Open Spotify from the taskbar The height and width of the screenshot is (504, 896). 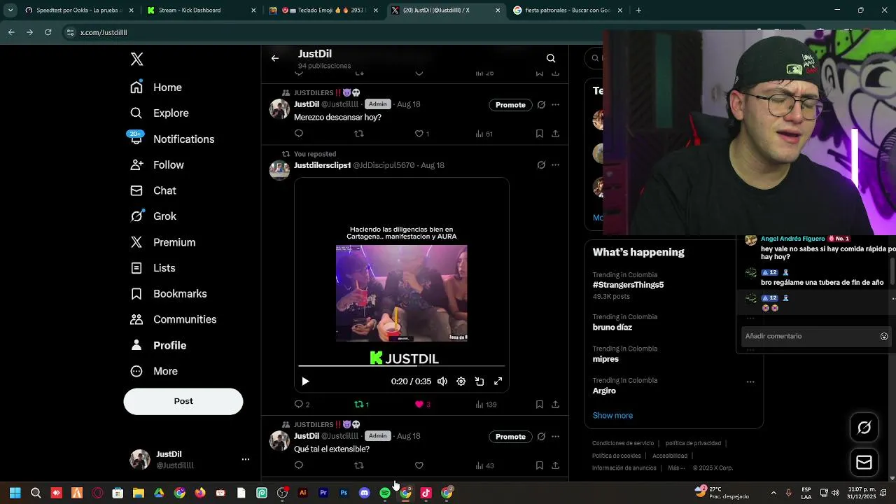pyautogui.click(x=385, y=493)
